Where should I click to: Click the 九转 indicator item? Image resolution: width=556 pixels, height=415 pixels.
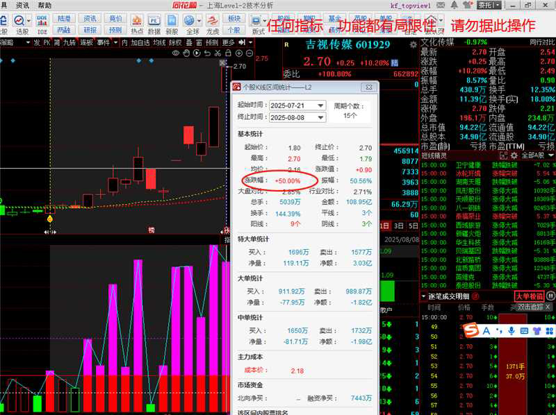point(69,42)
